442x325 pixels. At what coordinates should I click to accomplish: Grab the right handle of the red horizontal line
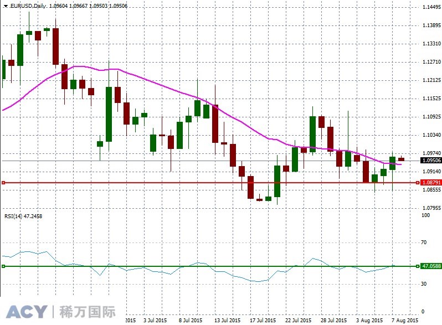click(x=418, y=183)
